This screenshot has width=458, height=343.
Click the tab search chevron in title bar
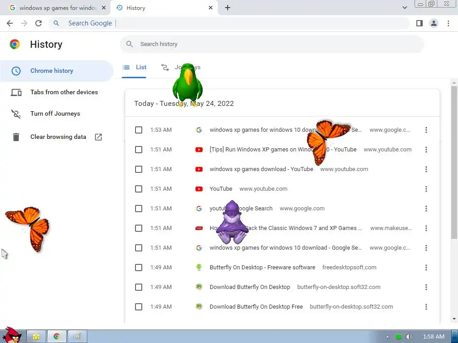(404, 8)
